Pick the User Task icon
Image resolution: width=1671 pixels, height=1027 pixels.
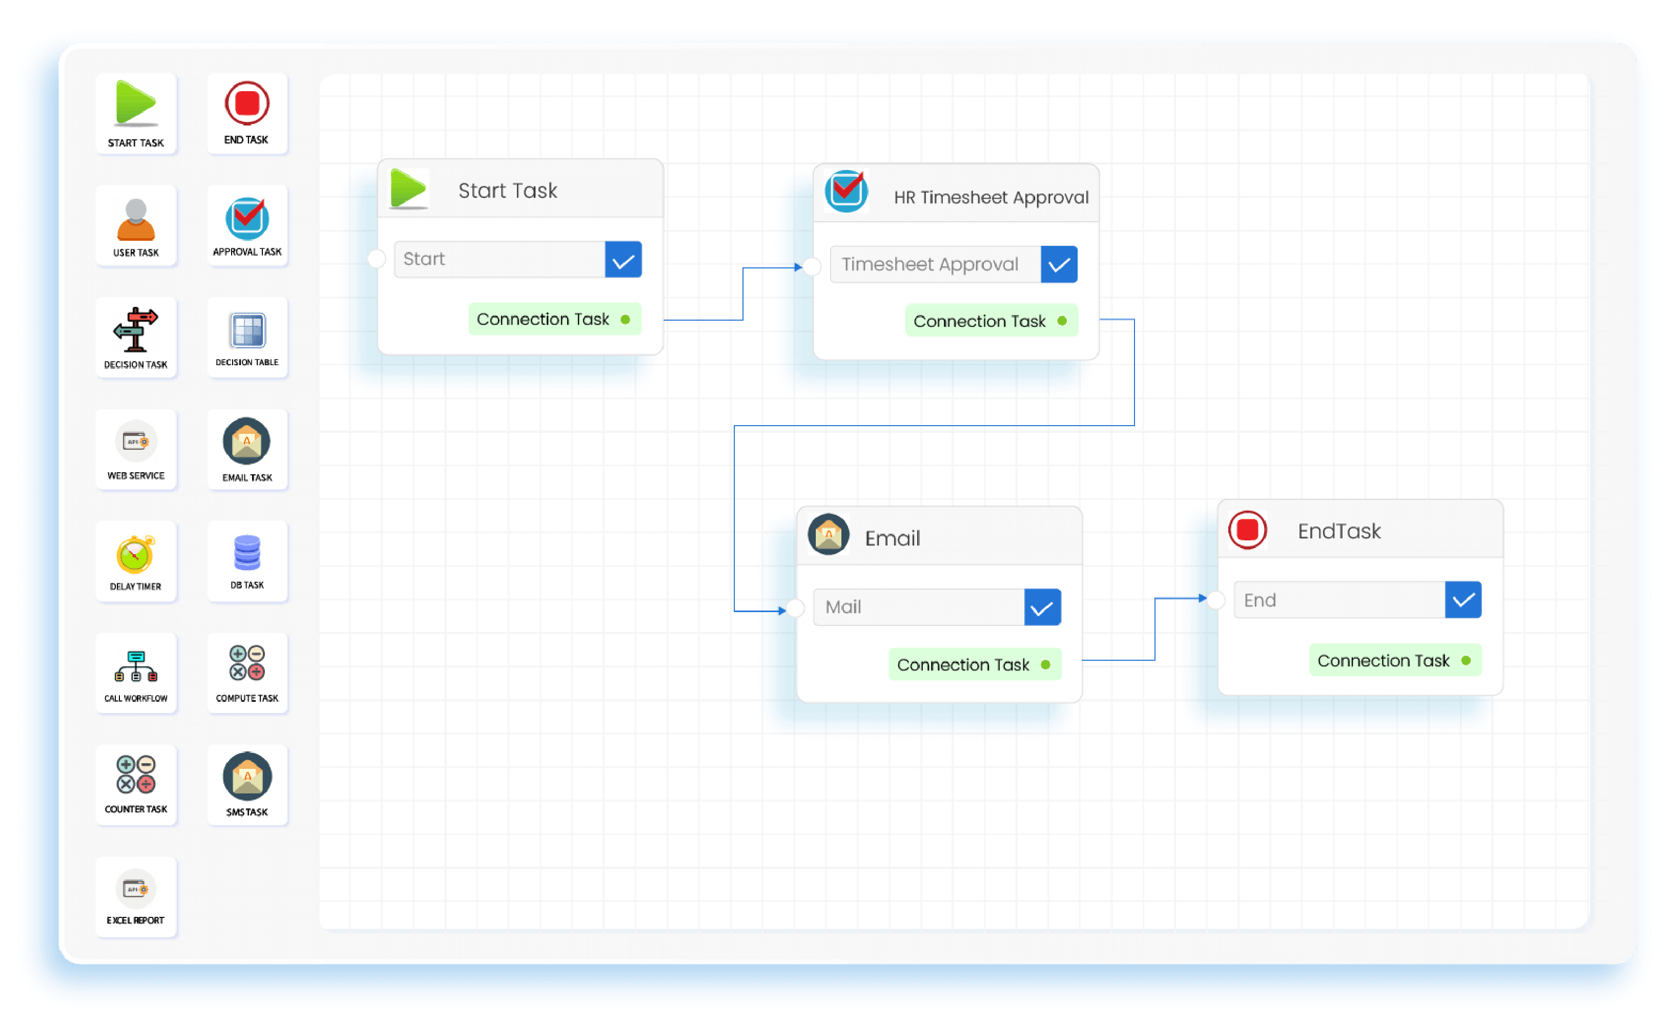coord(136,219)
